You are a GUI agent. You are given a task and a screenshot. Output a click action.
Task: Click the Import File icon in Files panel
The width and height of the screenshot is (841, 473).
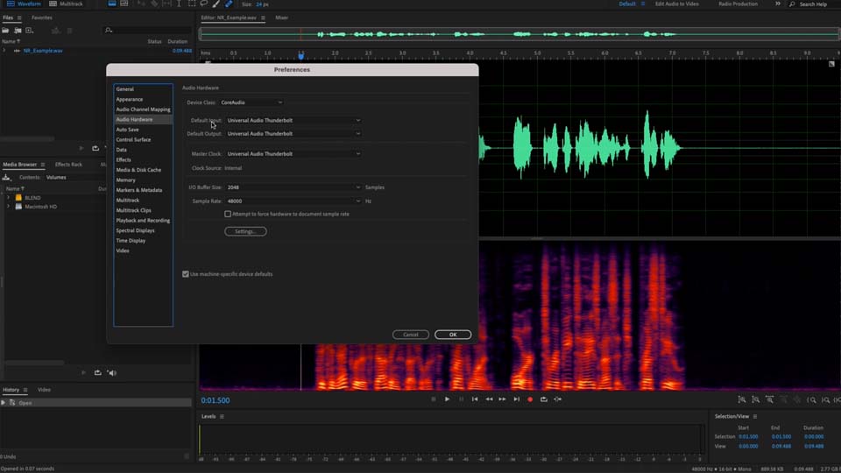(18, 31)
